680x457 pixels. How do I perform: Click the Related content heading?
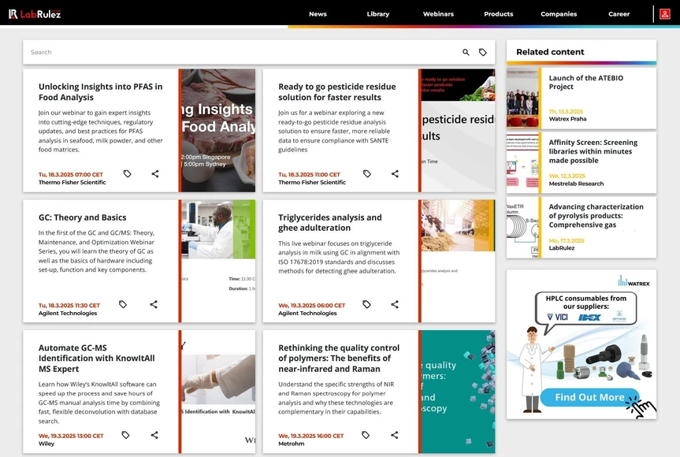tap(550, 52)
